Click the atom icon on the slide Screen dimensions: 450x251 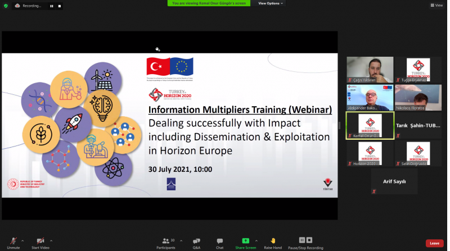(114, 168)
